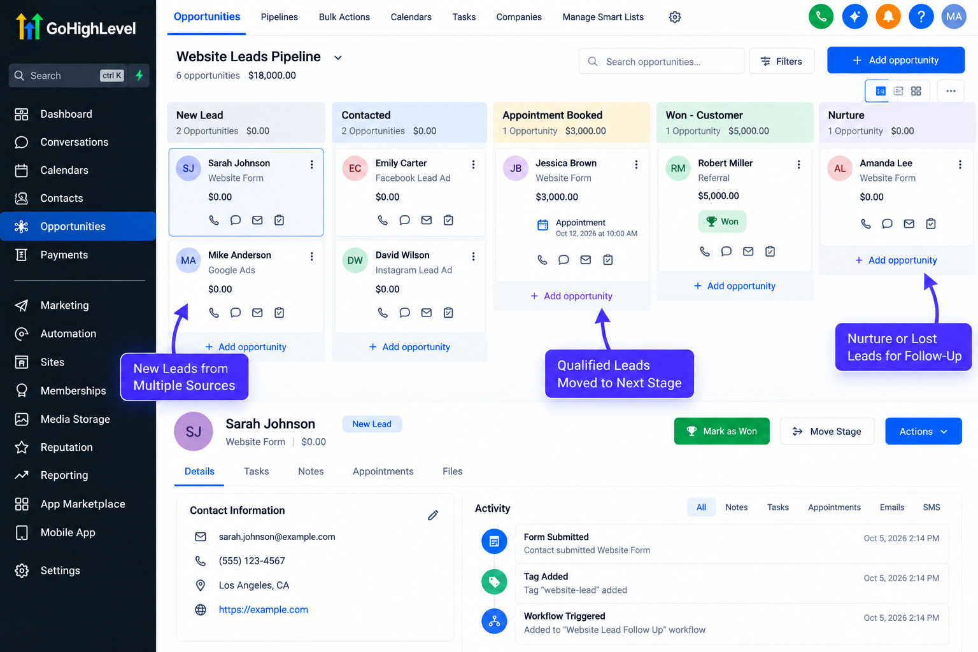Screen dimensions: 978x652
Task: Go to the Pipelines tab
Action: (x=280, y=17)
